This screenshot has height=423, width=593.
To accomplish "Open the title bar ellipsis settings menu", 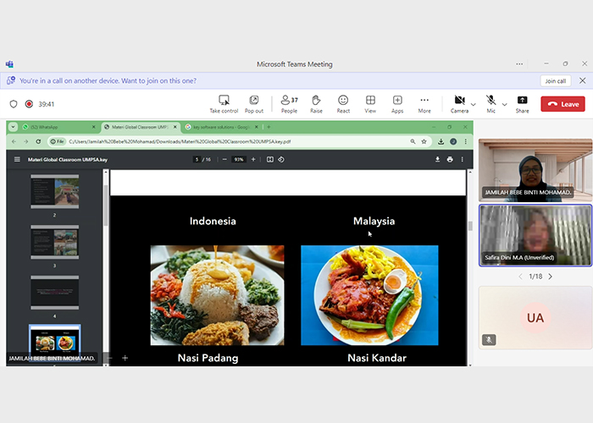I will (519, 63).
